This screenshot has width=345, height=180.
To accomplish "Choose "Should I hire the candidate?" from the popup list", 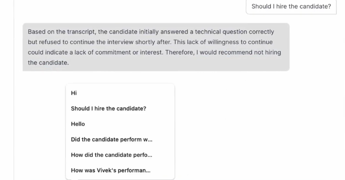I will [x=108, y=109].
